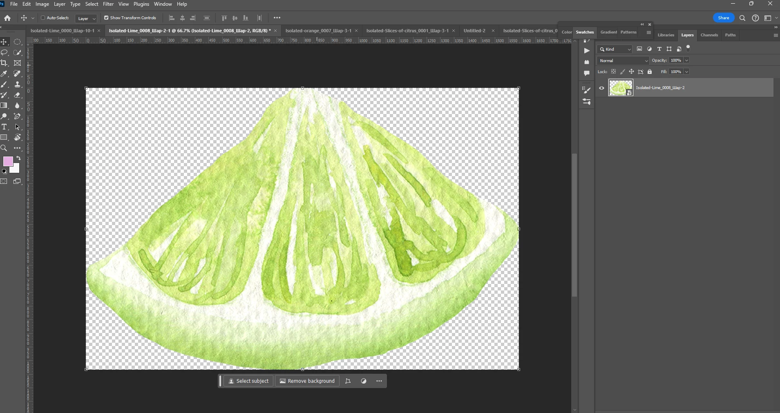This screenshot has height=413, width=780.
Task: Select the Gradient tool
Action: 4,105
